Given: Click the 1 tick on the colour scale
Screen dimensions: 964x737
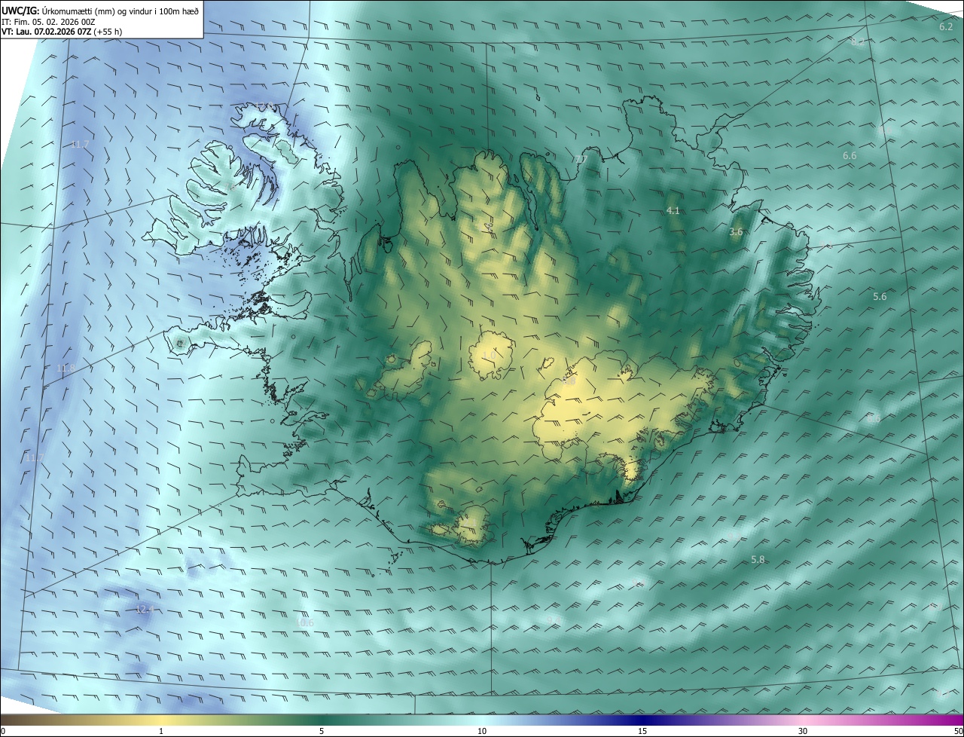Looking at the screenshot, I should 161,731.
